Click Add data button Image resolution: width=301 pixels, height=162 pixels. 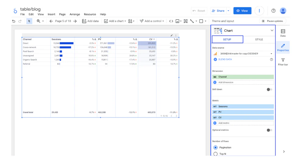(x=90, y=21)
